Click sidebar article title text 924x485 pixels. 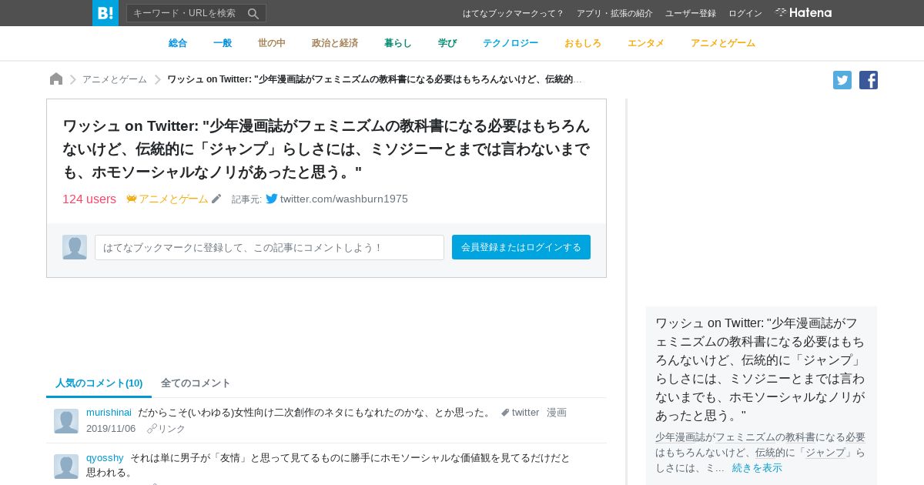point(761,370)
